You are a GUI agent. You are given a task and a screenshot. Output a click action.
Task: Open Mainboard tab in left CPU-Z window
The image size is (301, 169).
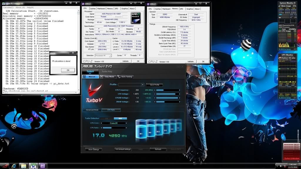(101, 9)
